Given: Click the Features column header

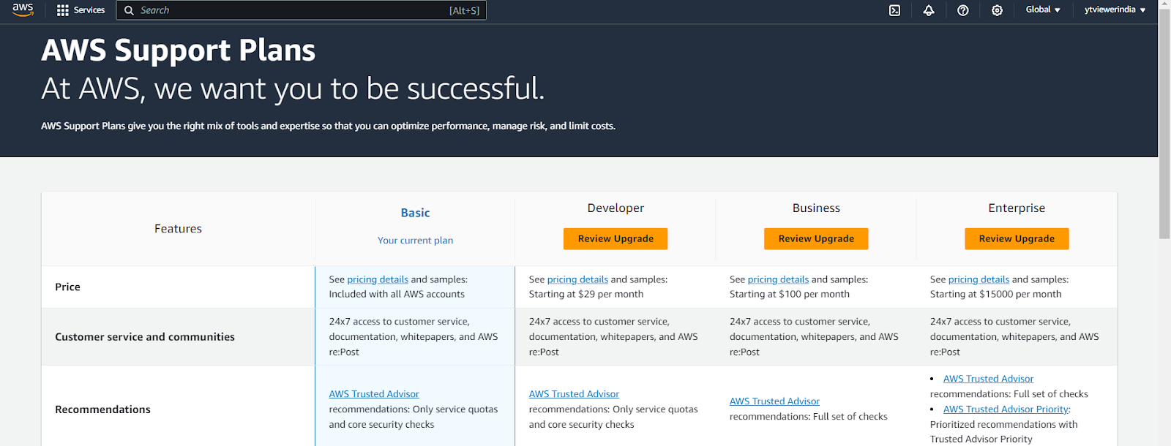Looking at the screenshot, I should (x=178, y=229).
